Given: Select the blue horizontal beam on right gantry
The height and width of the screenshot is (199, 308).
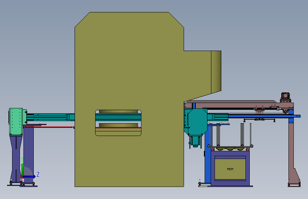Looking at the screenshot, I should tap(264, 116).
